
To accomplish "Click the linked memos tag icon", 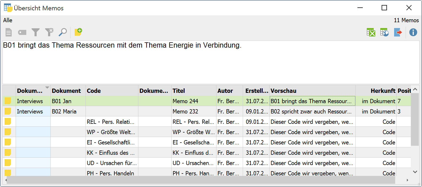I will [x=22, y=33].
